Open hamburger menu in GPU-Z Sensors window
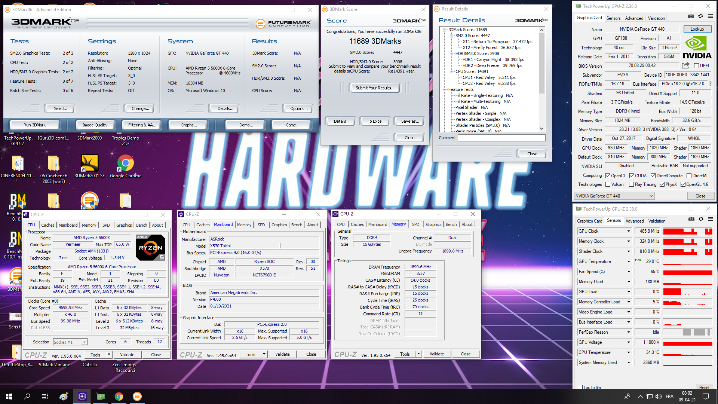 pyautogui.click(x=711, y=219)
